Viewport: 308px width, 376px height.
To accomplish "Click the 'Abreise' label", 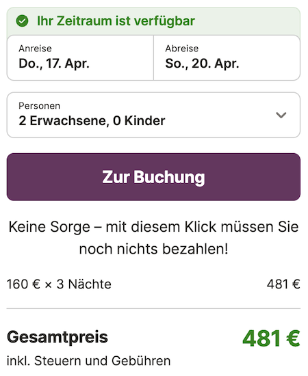I will 182,49.
